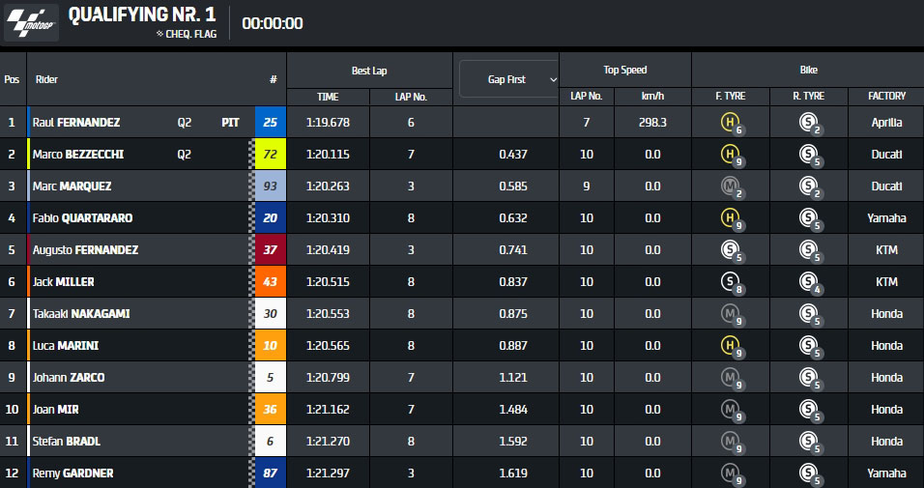The width and height of the screenshot is (924, 488).
Task: Open the Gap First dropdown
Action: click(508, 79)
